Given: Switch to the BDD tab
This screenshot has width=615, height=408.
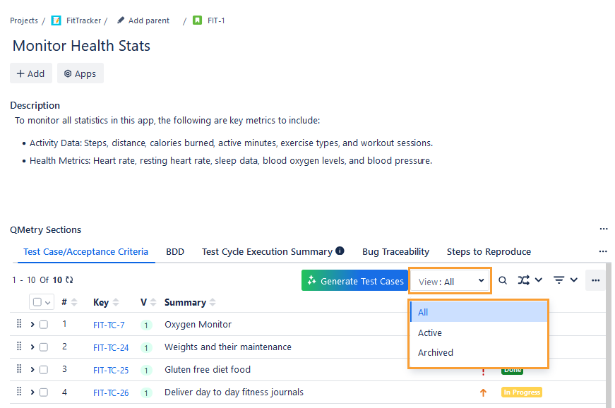Looking at the screenshot, I should (x=175, y=251).
